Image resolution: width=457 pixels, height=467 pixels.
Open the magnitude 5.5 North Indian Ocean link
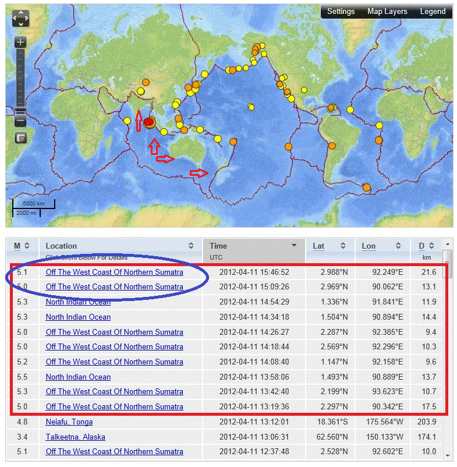point(78,377)
